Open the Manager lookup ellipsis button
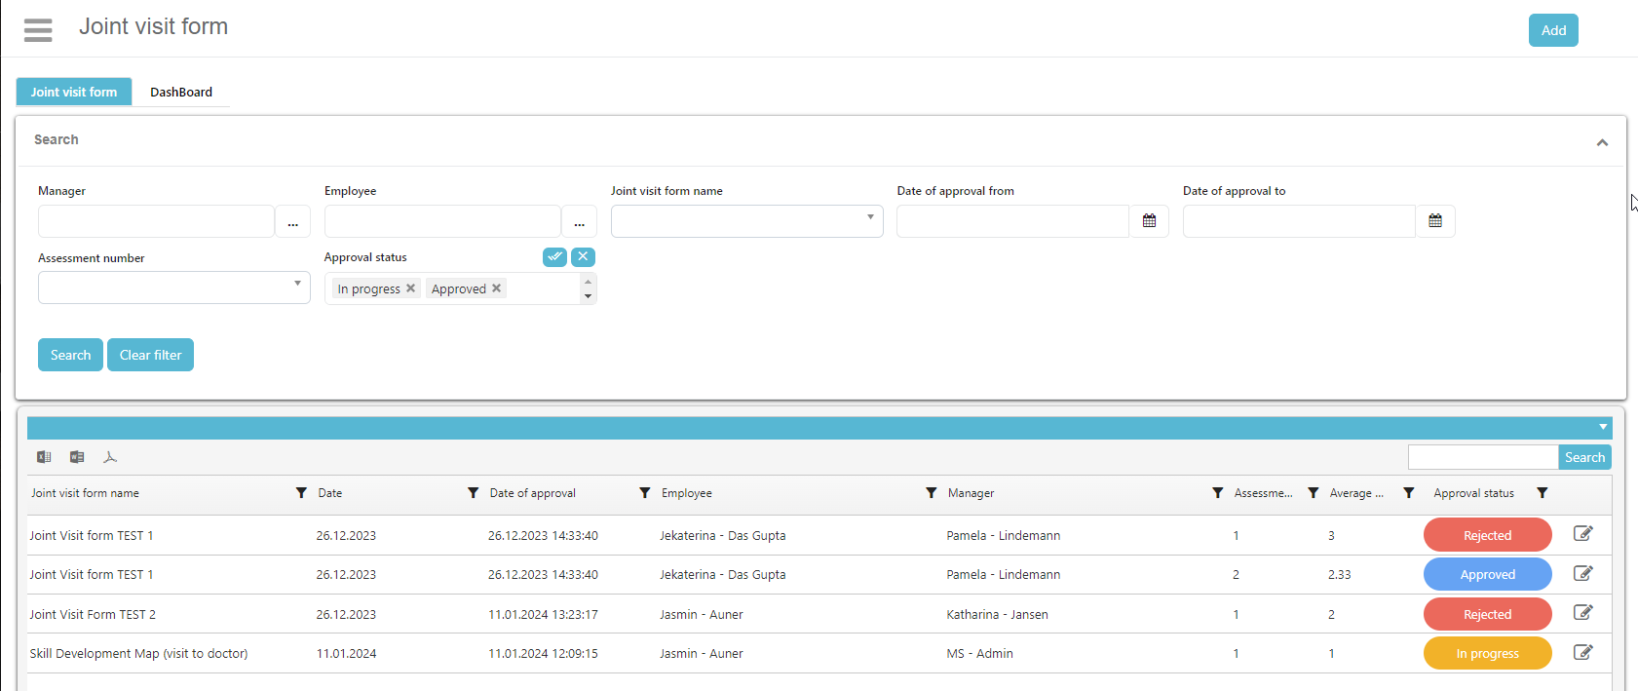1638x691 pixels. pyautogui.click(x=292, y=222)
